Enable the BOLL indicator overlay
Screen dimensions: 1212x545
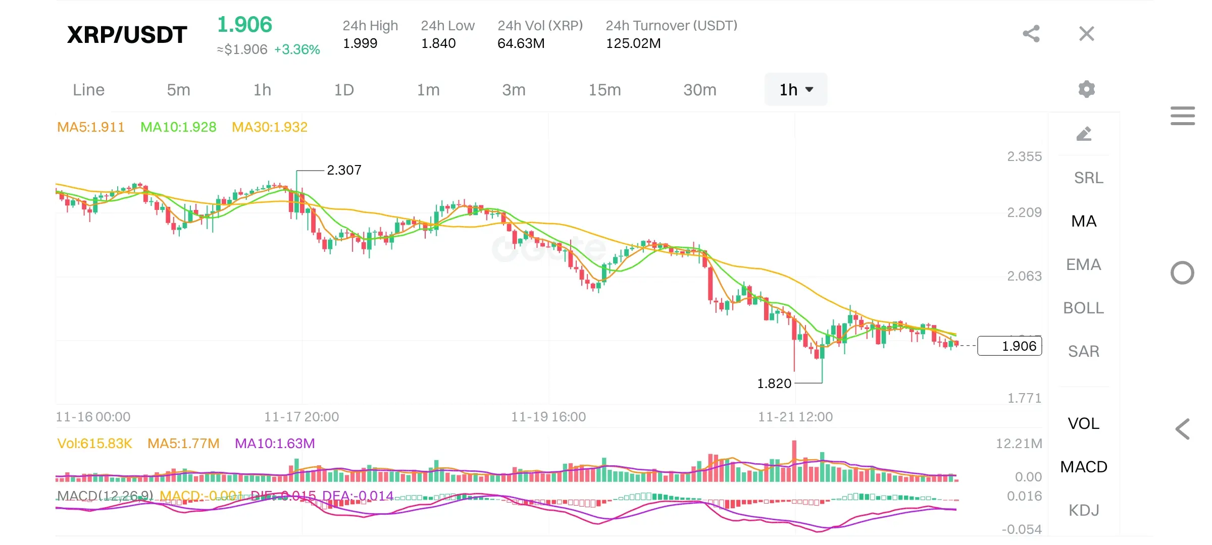(x=1084, y=308)
